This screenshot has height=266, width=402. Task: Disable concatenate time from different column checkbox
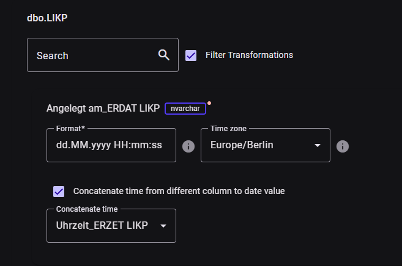[59, 192]
